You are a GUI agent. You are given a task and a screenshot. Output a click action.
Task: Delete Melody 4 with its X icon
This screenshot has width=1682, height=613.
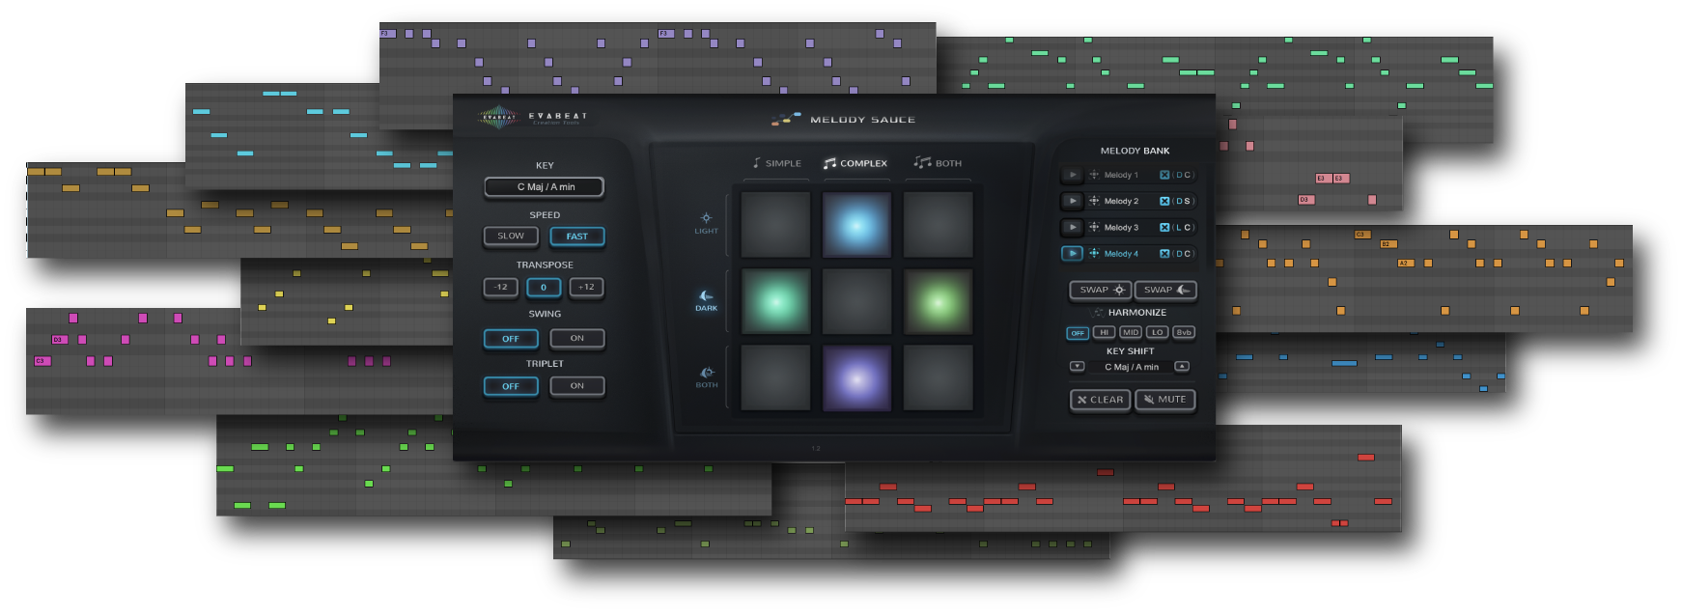(x=1164, y=253)
